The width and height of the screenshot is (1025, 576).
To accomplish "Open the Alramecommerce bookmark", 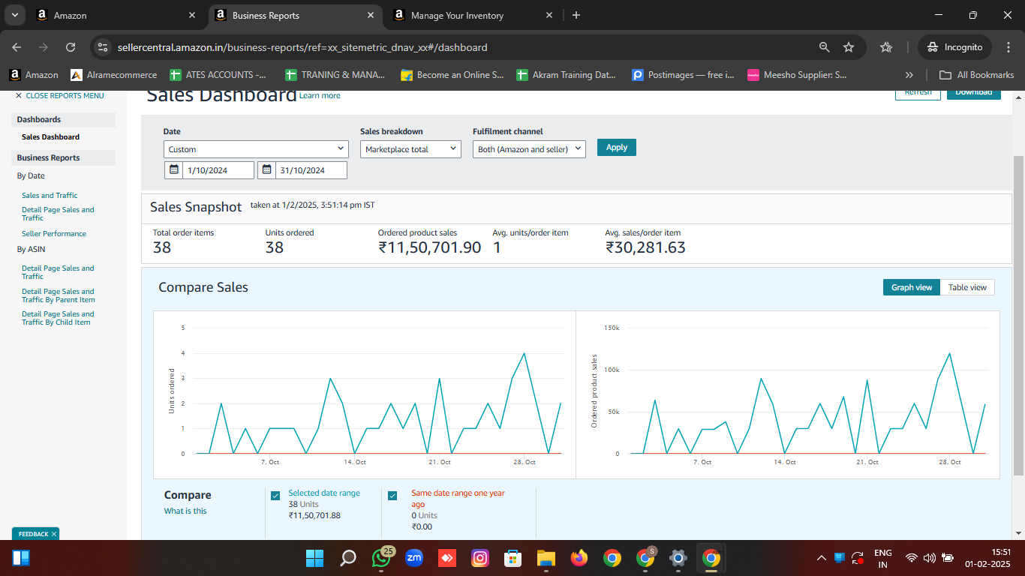I will point(113,75).
